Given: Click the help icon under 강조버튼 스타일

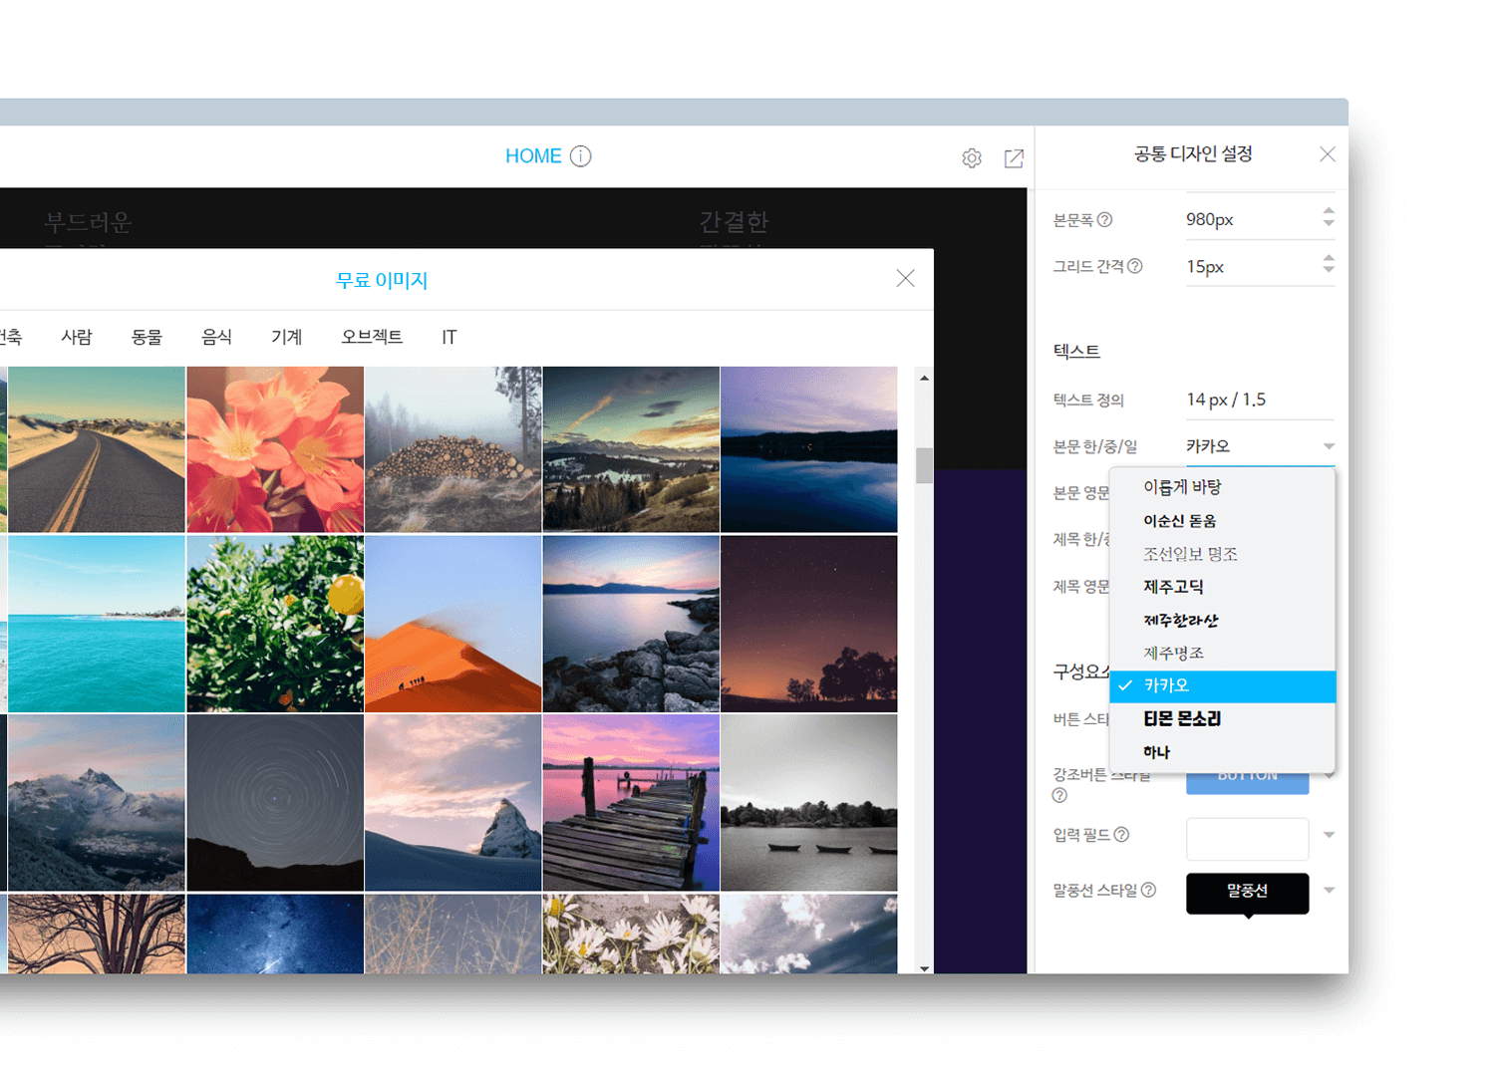Looking at the screenshot, I should pyautogui.click(x=1059, y=795).
